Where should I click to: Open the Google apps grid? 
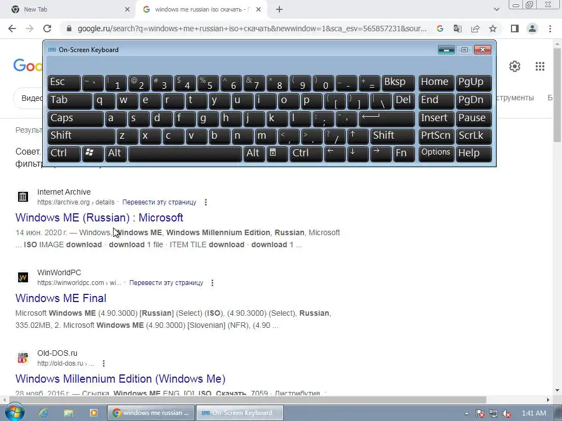point(540,66)
